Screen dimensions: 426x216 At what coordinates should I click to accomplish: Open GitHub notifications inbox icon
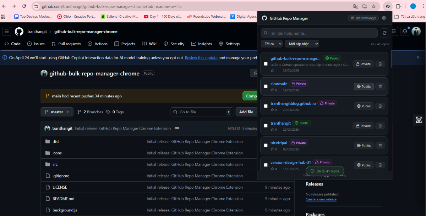405,32
